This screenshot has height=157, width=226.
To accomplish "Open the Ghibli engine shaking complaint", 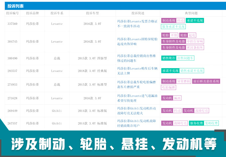I will (137, 111).
